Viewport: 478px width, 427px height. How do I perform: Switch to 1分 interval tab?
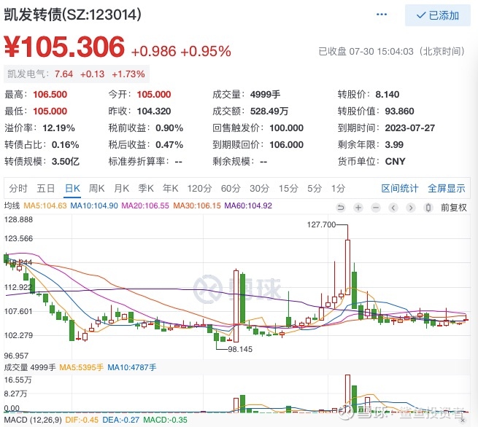[x=338, y=189]
